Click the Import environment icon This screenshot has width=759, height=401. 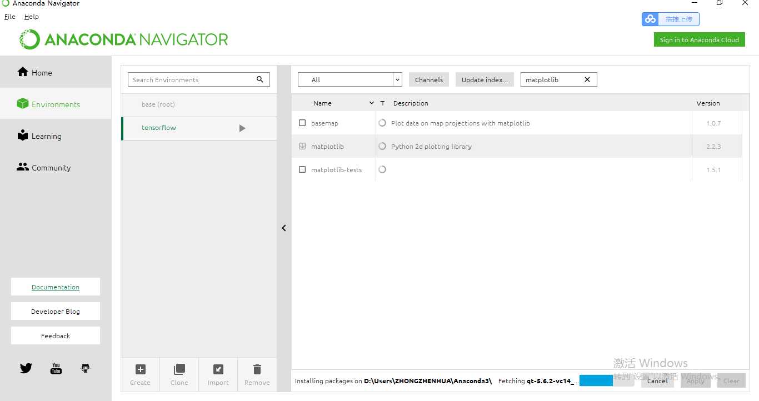pos(218,369)
